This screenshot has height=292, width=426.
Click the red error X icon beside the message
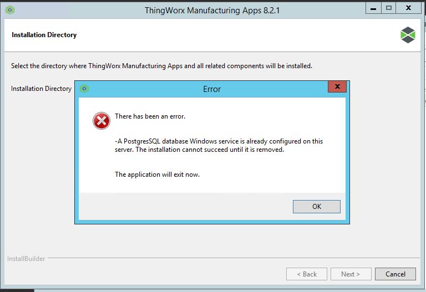point(102,120)
